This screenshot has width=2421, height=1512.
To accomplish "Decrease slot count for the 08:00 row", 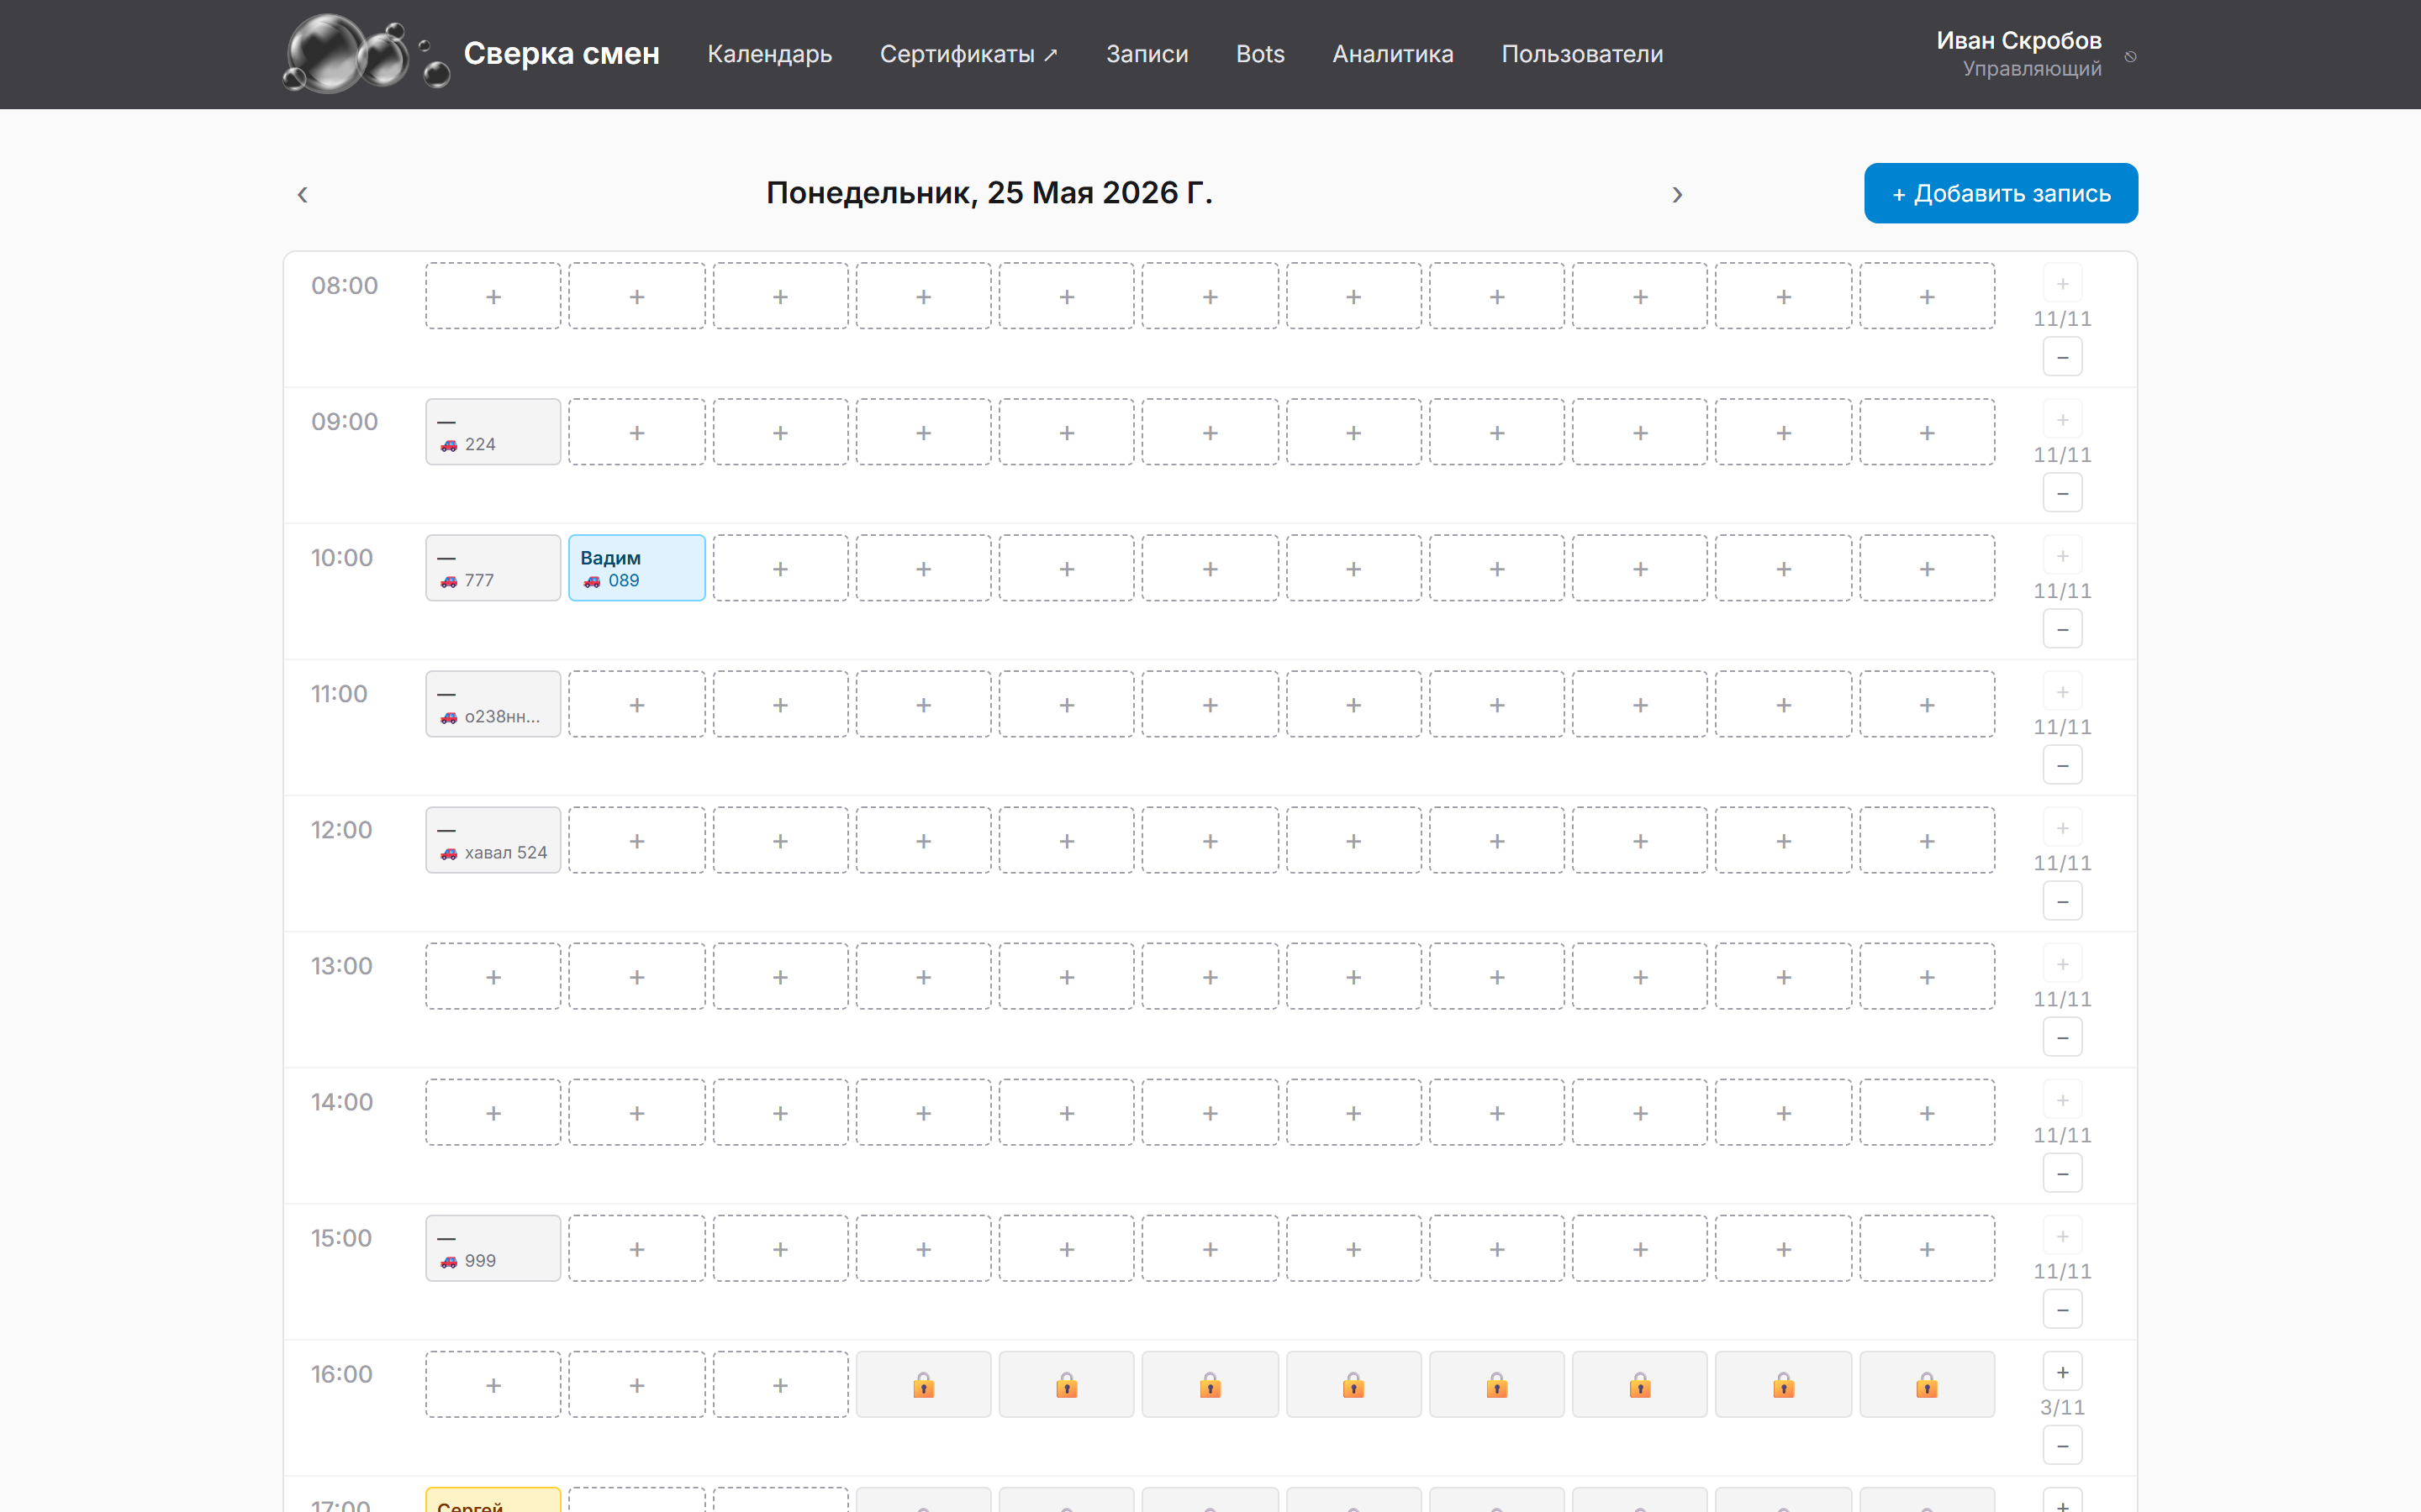I will (2062, 357).
